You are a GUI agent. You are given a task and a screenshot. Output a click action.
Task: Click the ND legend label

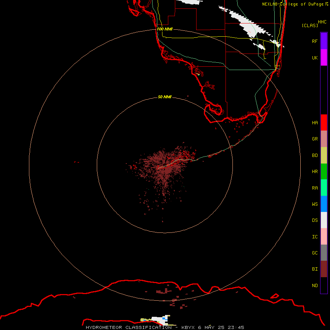click(315, 286)
